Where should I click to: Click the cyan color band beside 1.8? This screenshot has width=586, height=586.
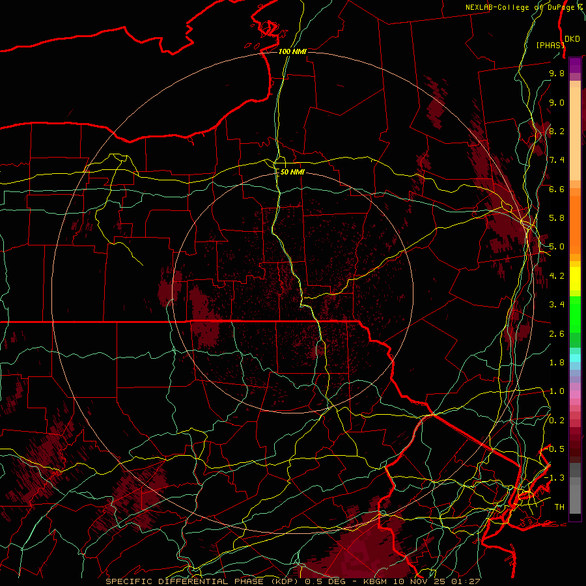click(575, 358)
